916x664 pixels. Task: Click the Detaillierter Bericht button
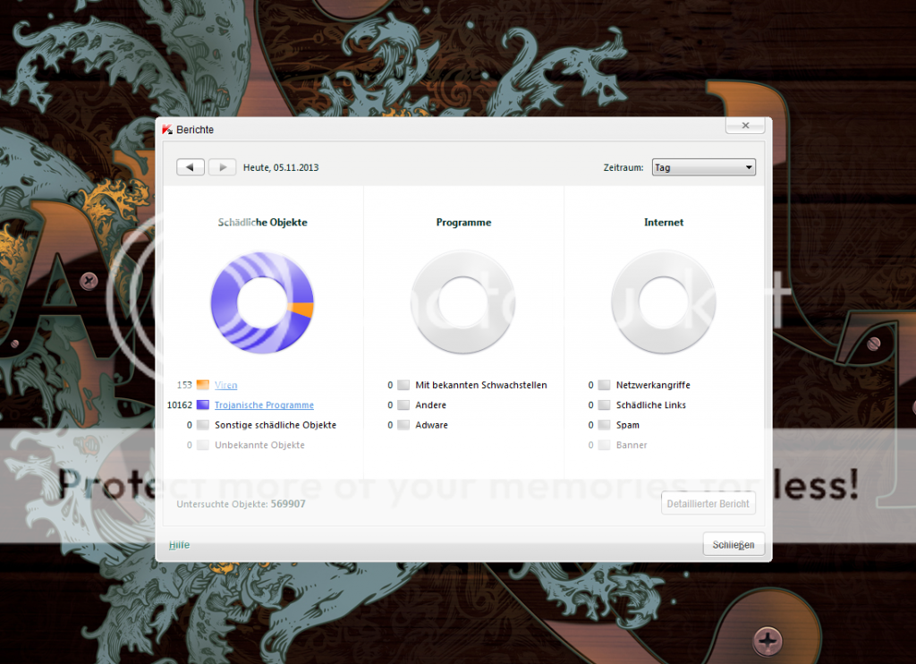708,504
